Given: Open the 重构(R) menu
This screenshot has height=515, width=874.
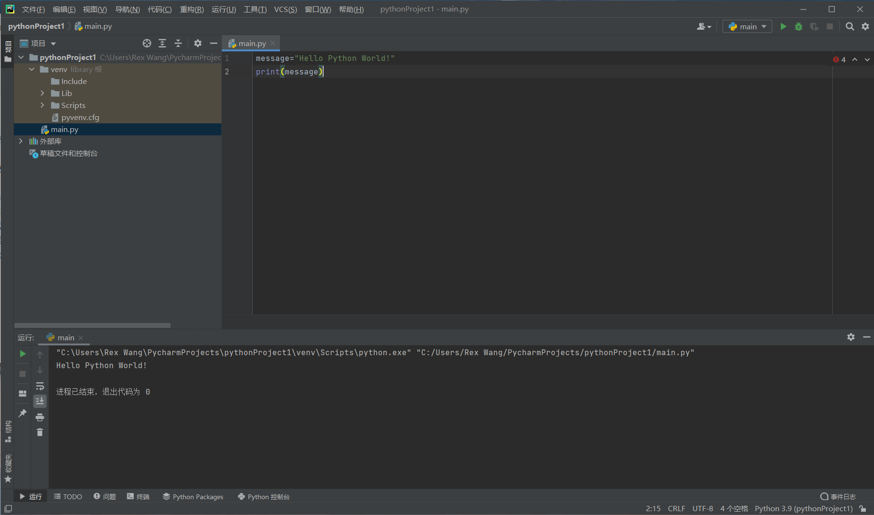Looking at the screenshot, I should (x=192, y=9).
